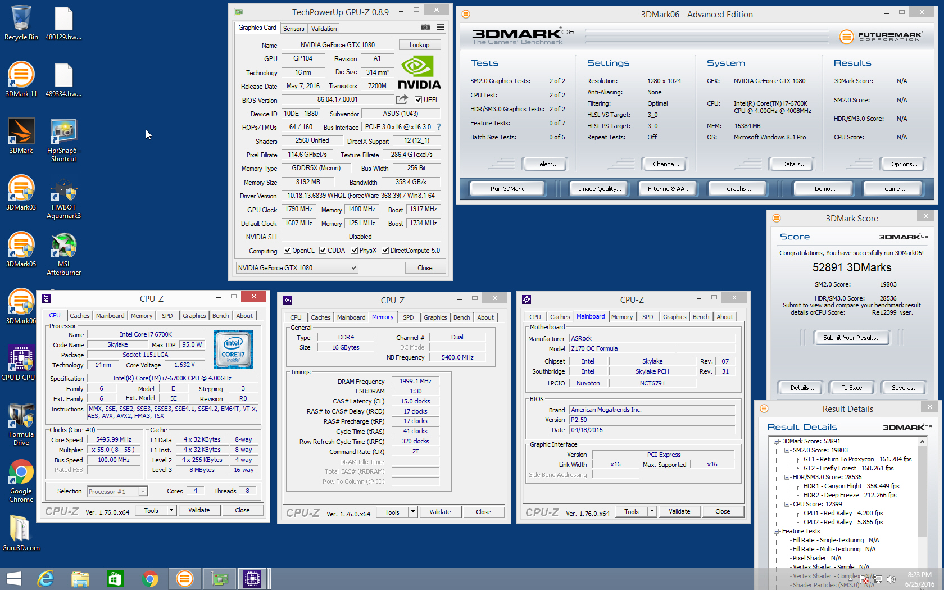
Task: Click the Graphs... button in 3DMark06
Action: point(738,189)
